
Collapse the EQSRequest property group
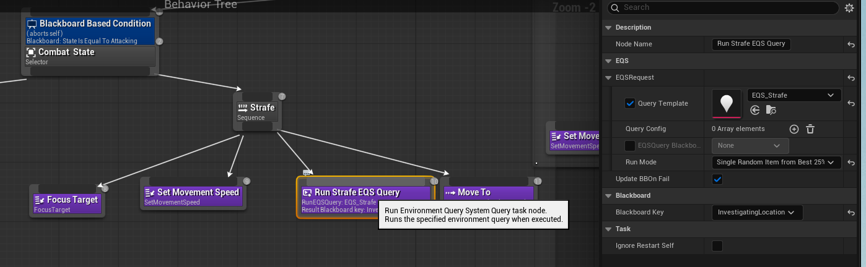tap(609, 78)
